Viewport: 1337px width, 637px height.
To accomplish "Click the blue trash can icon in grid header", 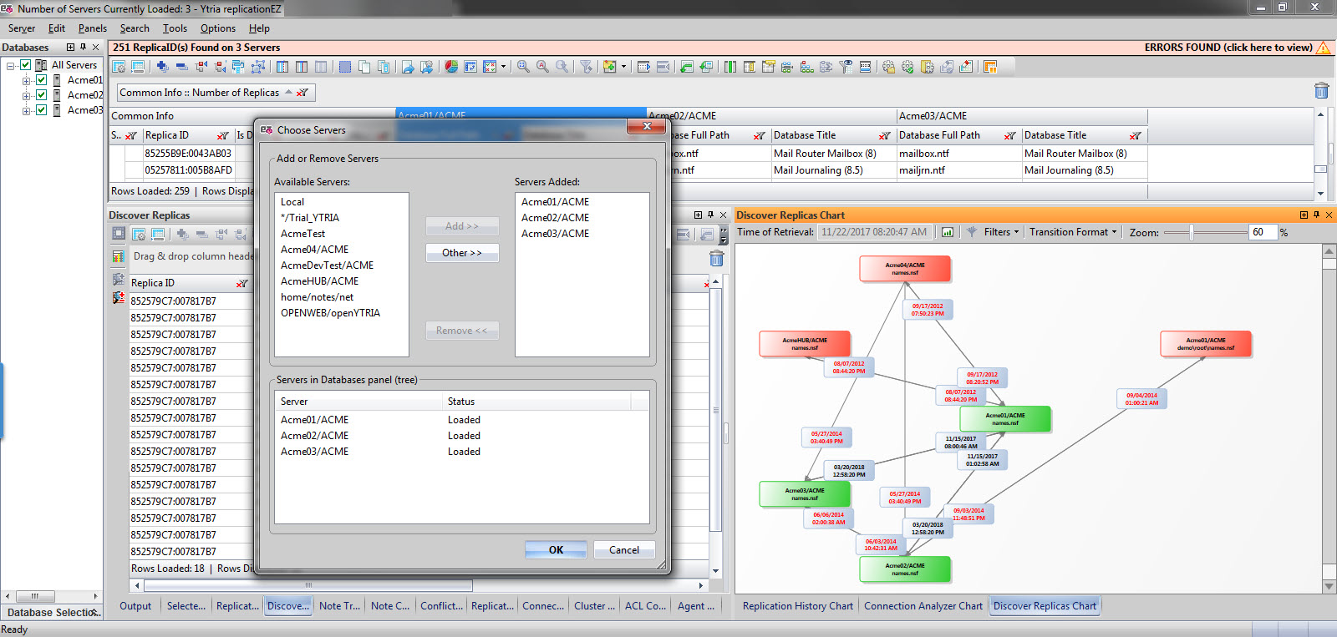I will [x=1322, y=90].
